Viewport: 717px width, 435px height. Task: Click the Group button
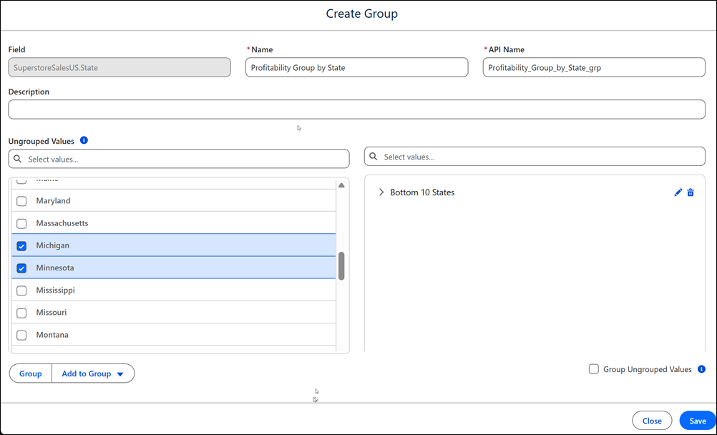(31, 373)
